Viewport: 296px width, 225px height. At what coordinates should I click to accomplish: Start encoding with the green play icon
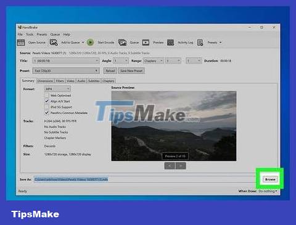(90, 43)
